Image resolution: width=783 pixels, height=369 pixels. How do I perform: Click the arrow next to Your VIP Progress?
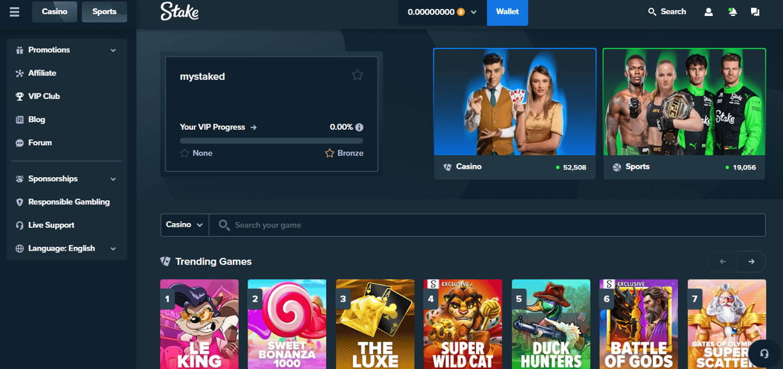(x=253, y=127)
